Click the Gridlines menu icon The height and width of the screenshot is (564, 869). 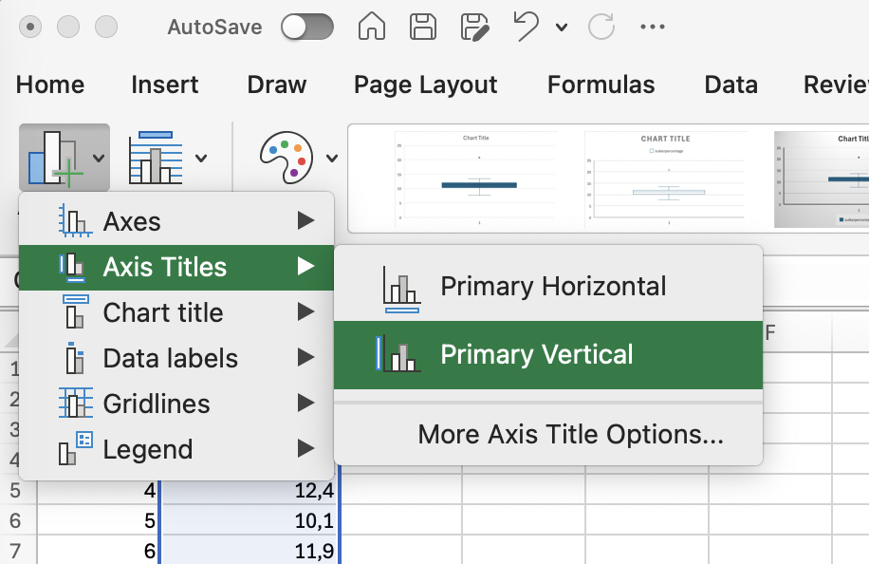tap(75, 403)
